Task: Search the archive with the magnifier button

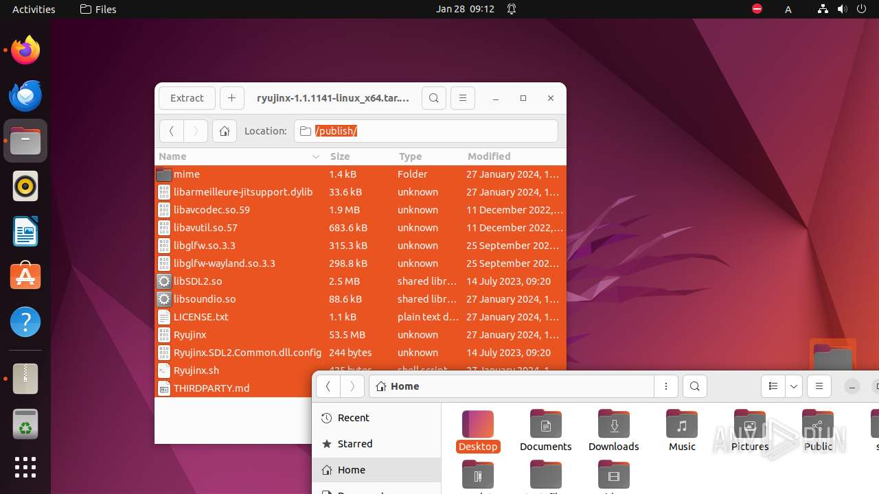Action: tap(434, 98)
